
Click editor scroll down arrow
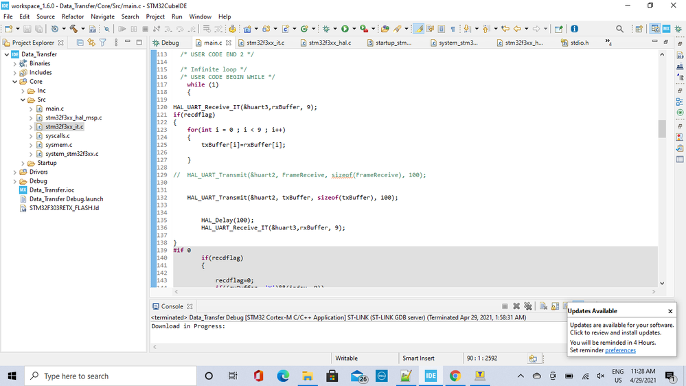pyautogui.click(x=662, y=284)
